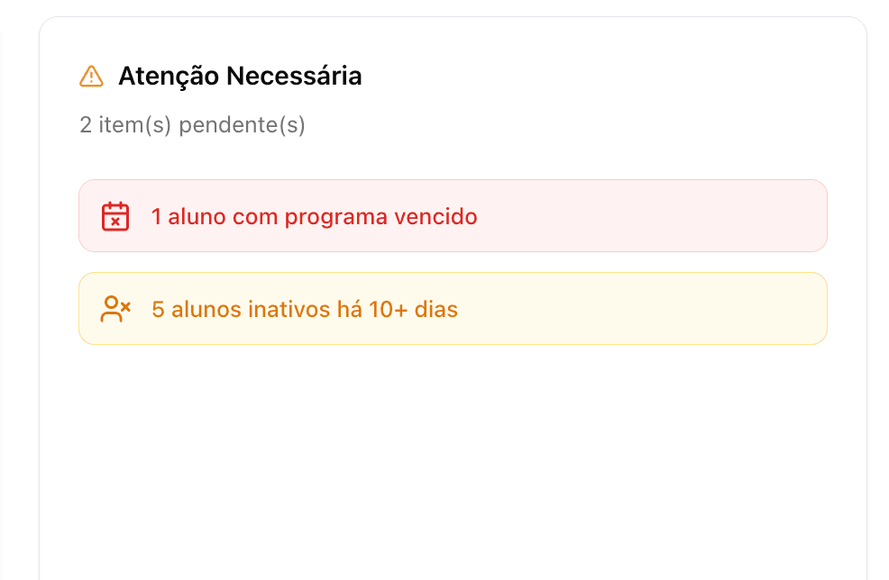Click the pending items count text
The image size is (889, 580).
coord(192,124)
